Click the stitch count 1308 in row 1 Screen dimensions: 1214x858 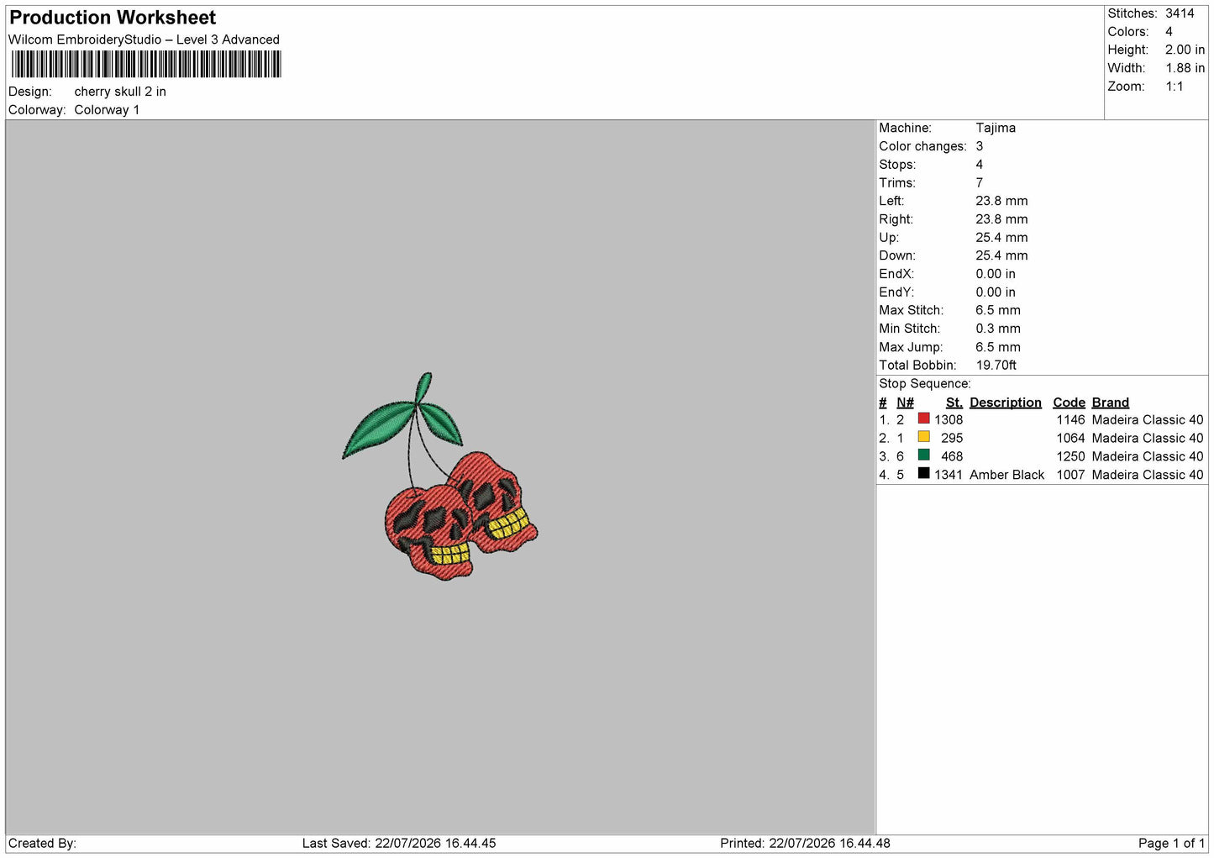click(x=949, y=420)
